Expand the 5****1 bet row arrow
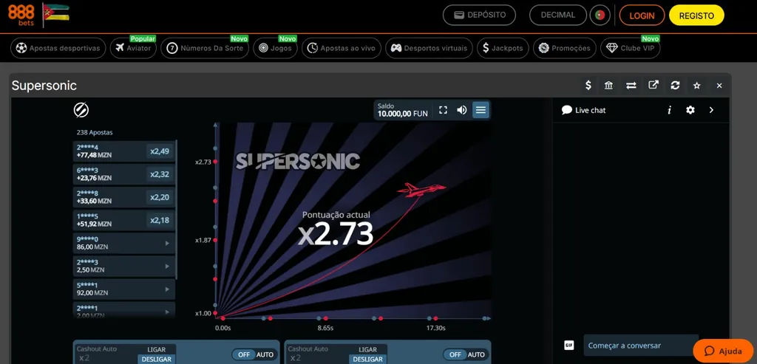The height and width of the screenshot is (364, 757). click(x=167, y=289)
